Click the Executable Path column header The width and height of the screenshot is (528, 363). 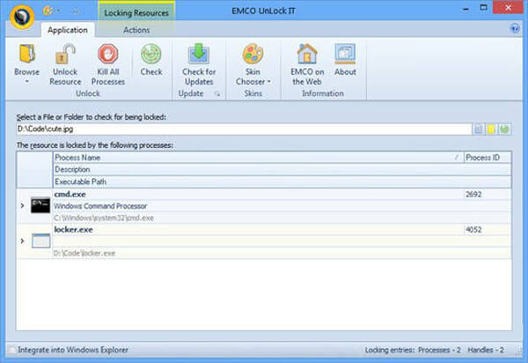coord(282,181)
